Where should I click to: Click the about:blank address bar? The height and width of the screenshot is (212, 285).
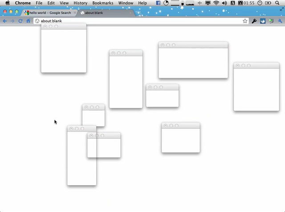coord(134,21)
